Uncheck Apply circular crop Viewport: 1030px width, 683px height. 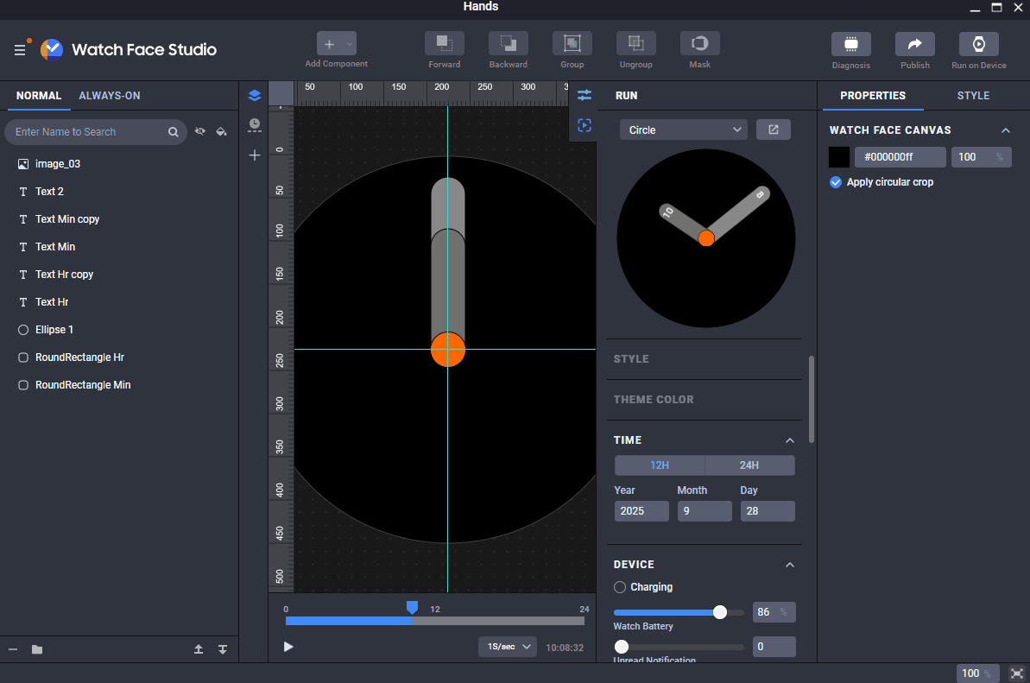[x=836, y=181]
